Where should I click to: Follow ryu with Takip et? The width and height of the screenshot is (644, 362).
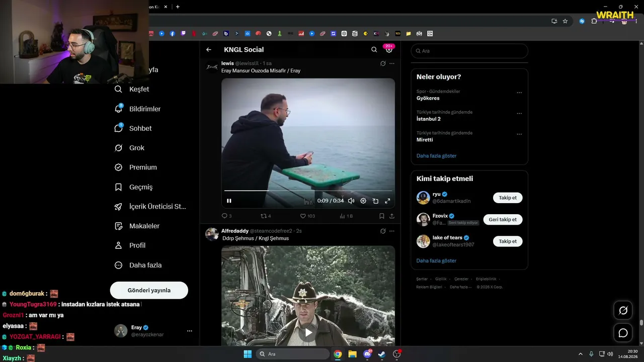508,198
